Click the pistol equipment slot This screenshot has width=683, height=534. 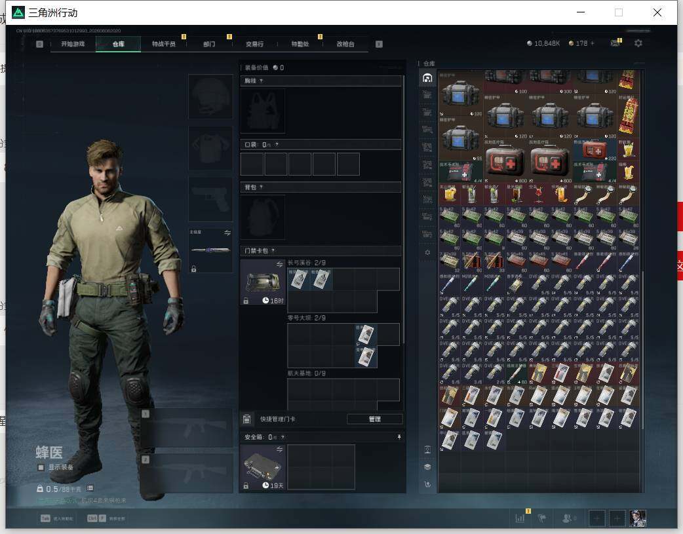pos(210,199)
